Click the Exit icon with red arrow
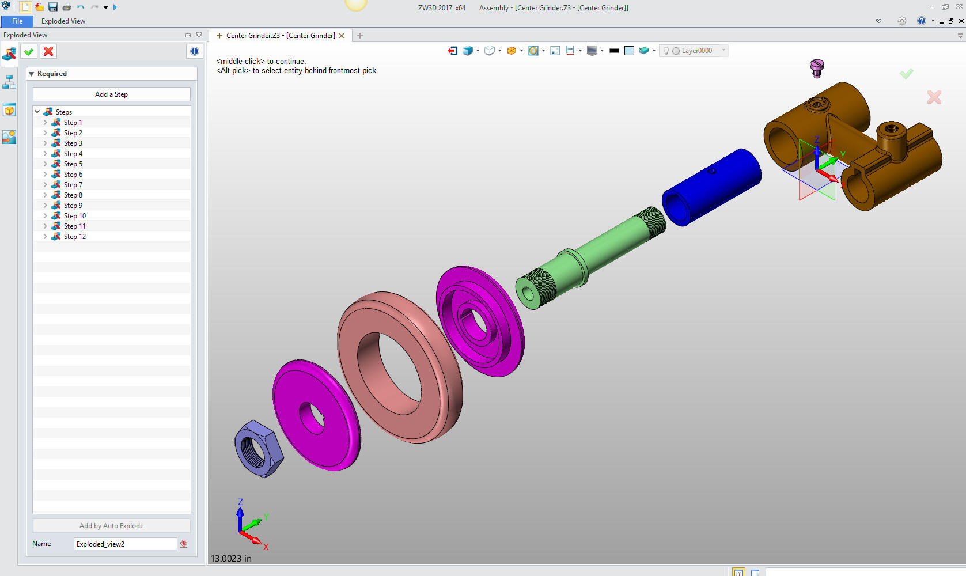 pos(453,51)
